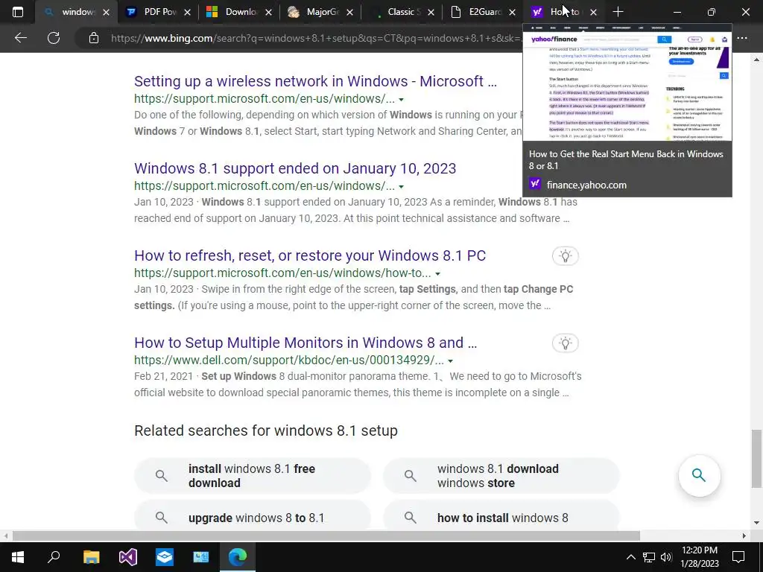Viewport: 763px width, 572px height.
Task: Click the floating round search button
Action: pyautogui.click(x=699, y=475)
